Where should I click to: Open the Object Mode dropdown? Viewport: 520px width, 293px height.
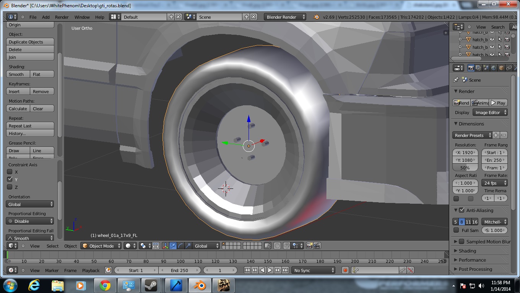(101, 246)
